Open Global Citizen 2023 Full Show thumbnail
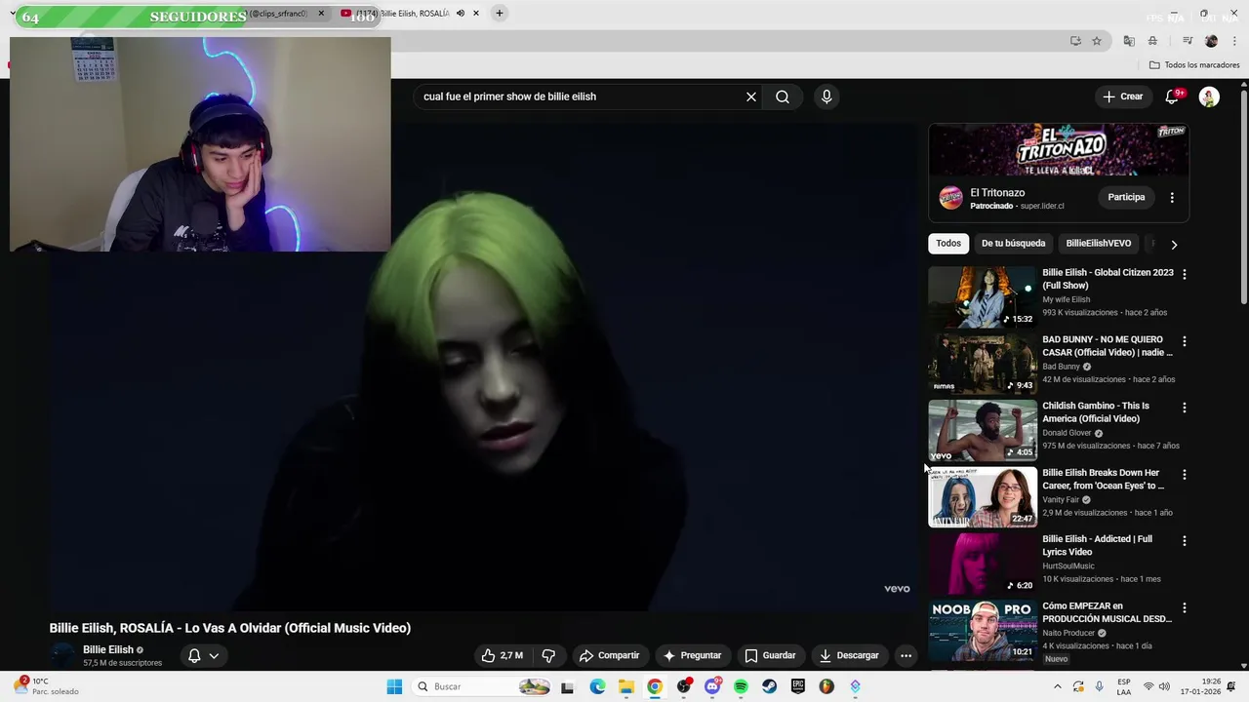 (983, 297)
